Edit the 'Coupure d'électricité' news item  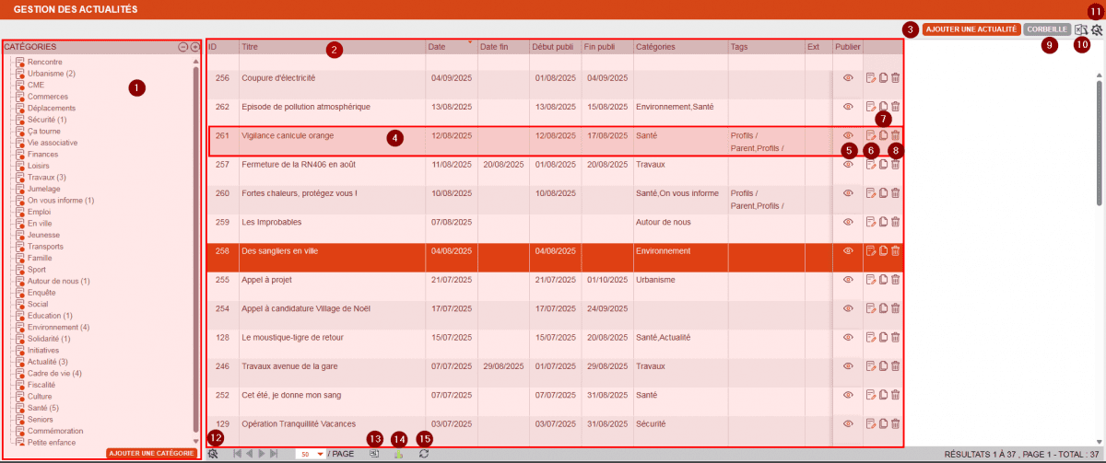tap(871, 78)
